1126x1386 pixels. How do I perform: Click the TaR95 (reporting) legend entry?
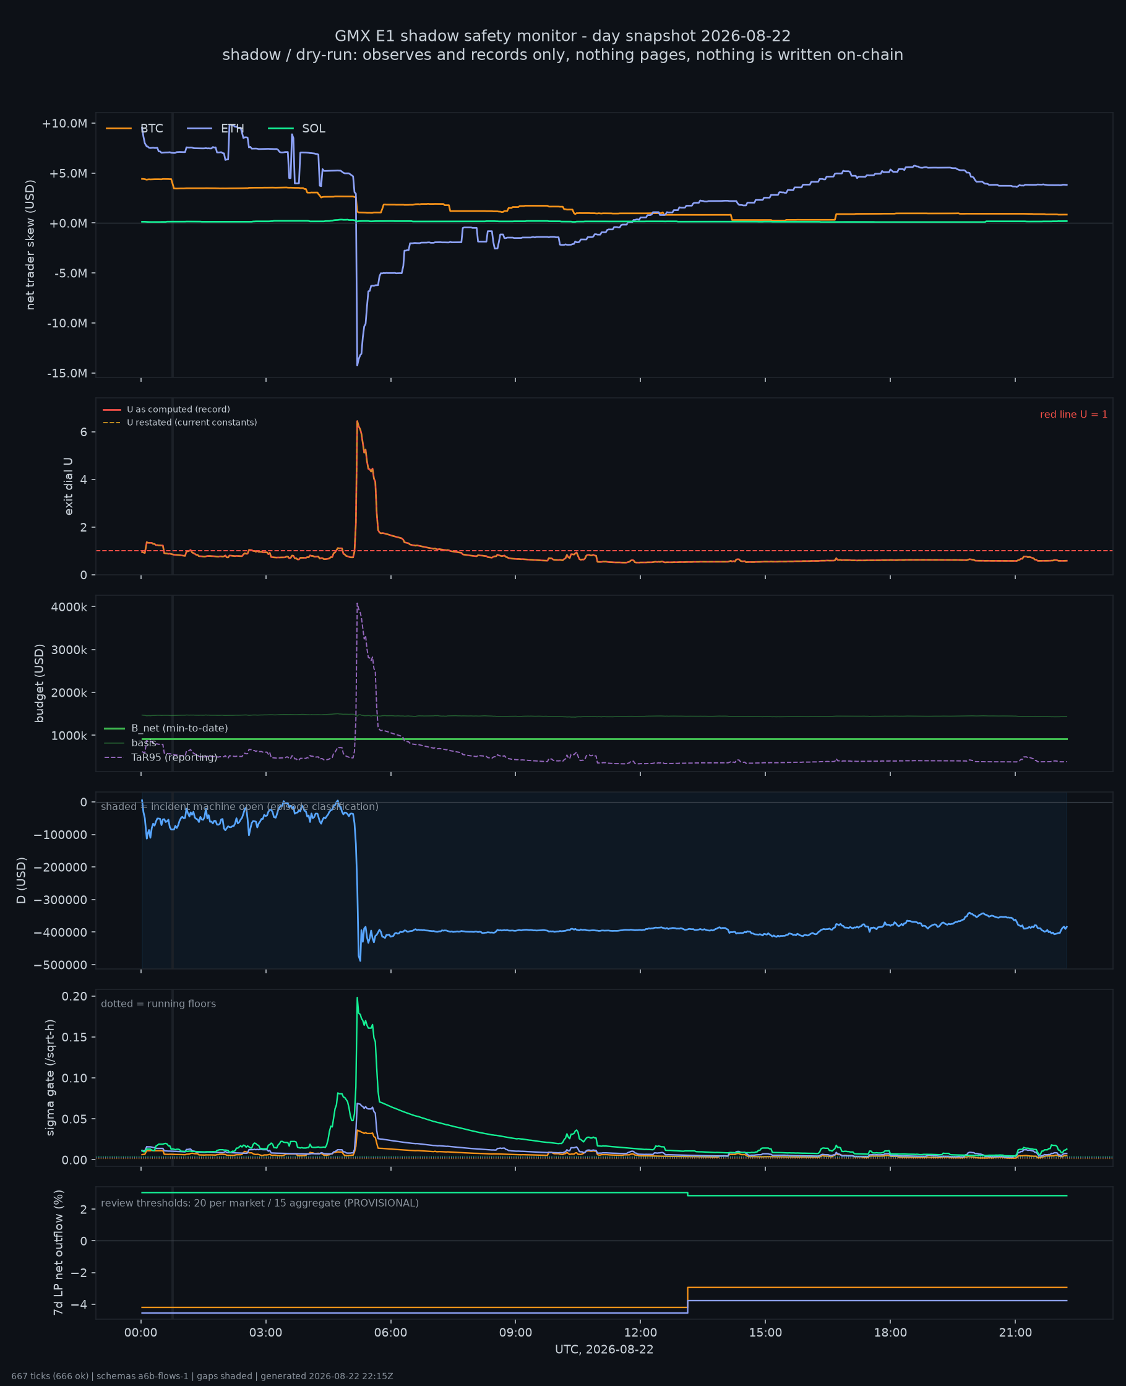click(x=161, y=757)
